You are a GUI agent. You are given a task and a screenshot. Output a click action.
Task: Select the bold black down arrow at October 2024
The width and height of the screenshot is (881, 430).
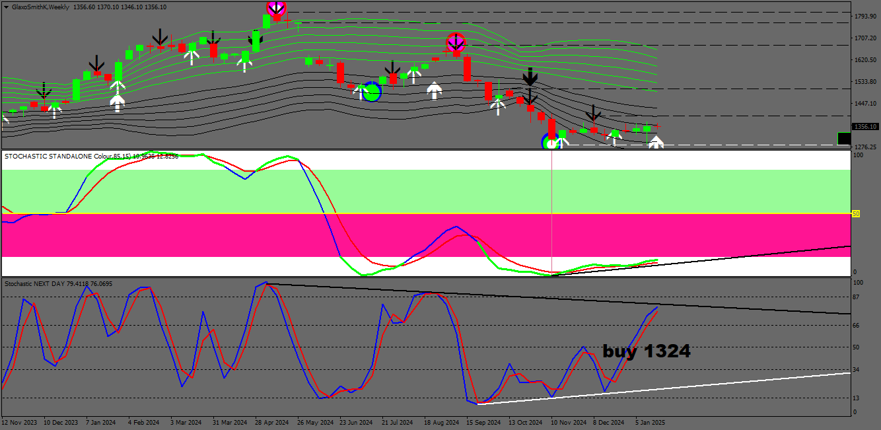click(530, 76)
